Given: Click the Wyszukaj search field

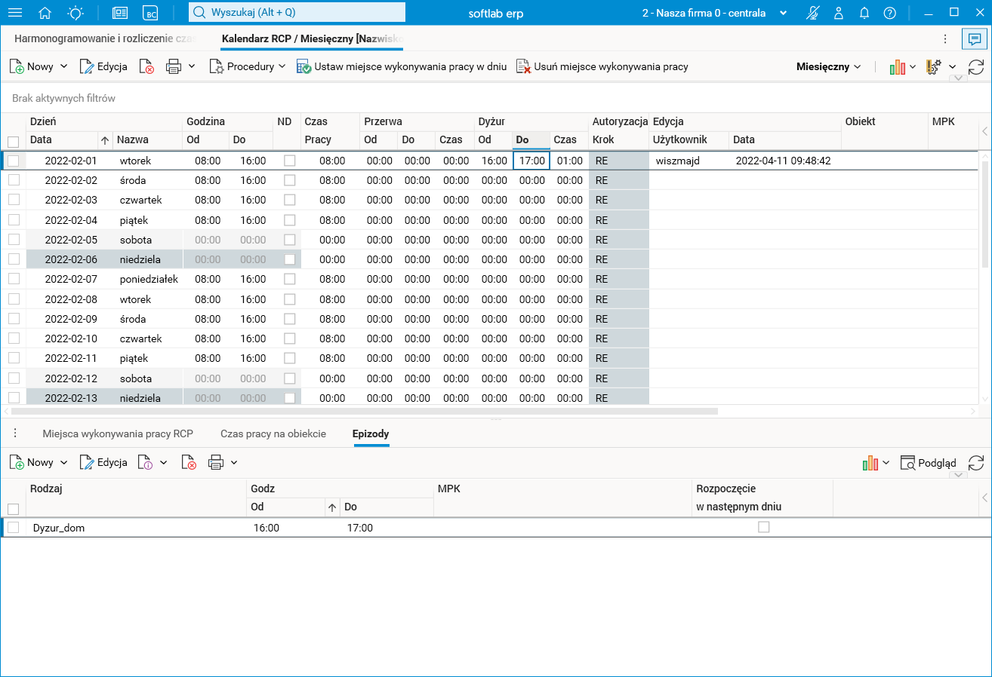Looking at the screenshot, I should point(297,13).
